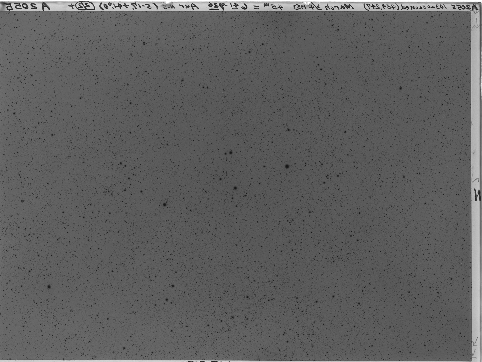Viewport: 482px width, 362px height.
Task: Click the bright isolated star in lower-left area
Action: coord(49,287)
